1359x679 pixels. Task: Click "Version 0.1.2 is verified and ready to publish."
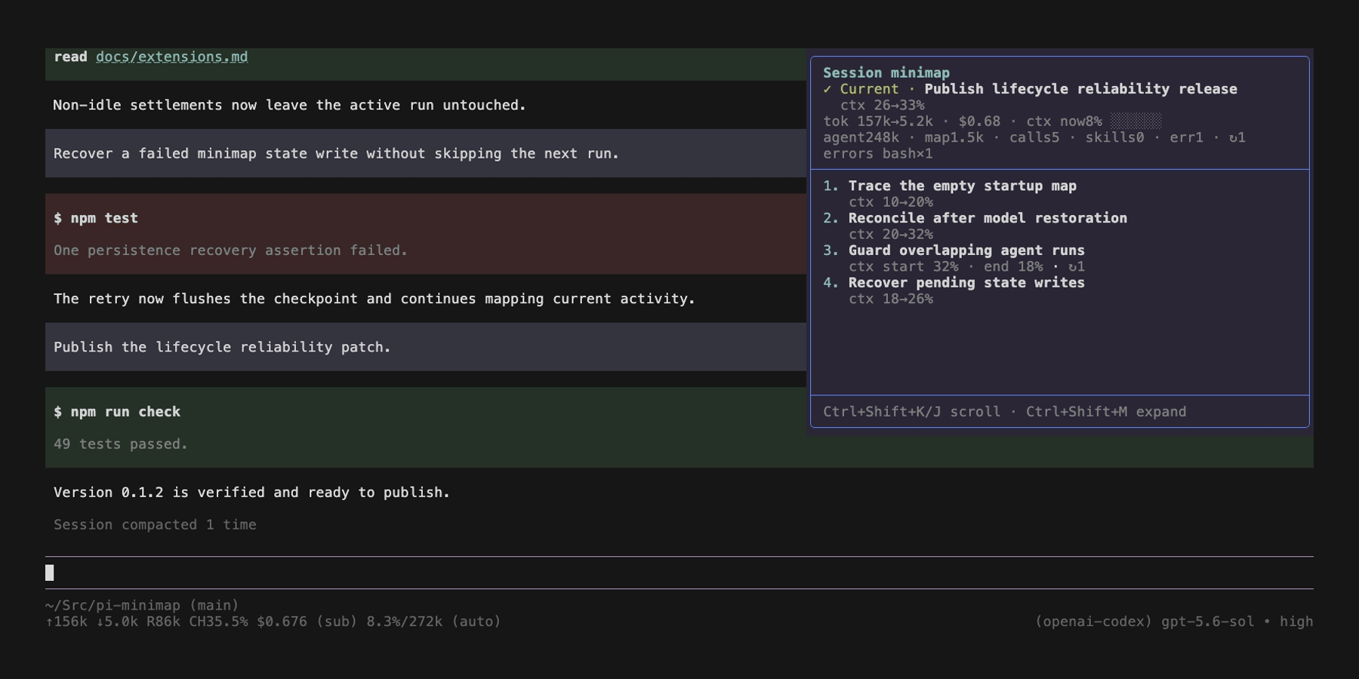click(251, 493)
